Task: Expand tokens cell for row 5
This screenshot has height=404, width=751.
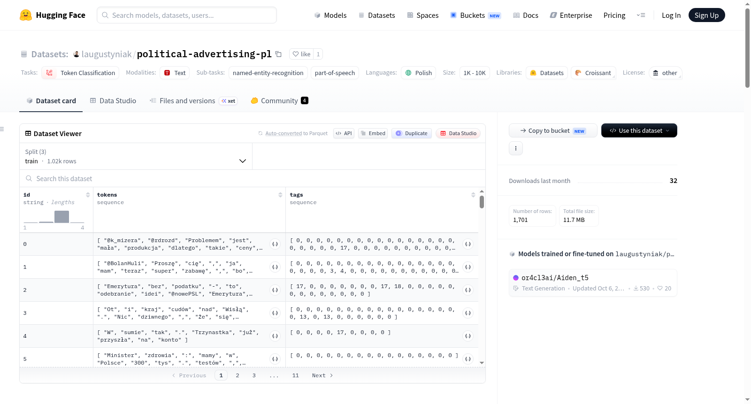Action: point(275,359)
